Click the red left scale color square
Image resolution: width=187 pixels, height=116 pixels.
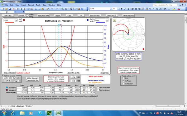click(x=24, y=20)
